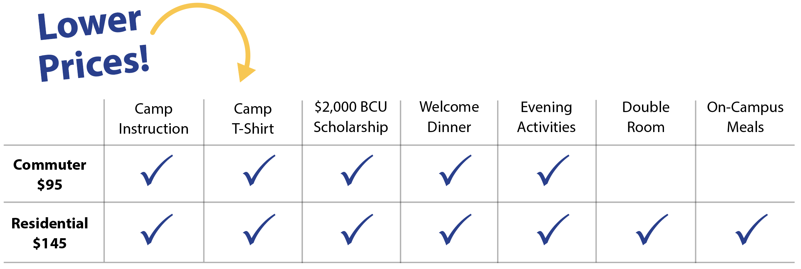The height and width of the screenshot is (269, 801).
Task: Click the Residential On-Campus Meals checkmark
Action: click(751, 229)
